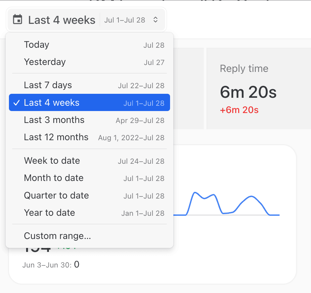Click the Reply time metric card

[x=259, y=88]
